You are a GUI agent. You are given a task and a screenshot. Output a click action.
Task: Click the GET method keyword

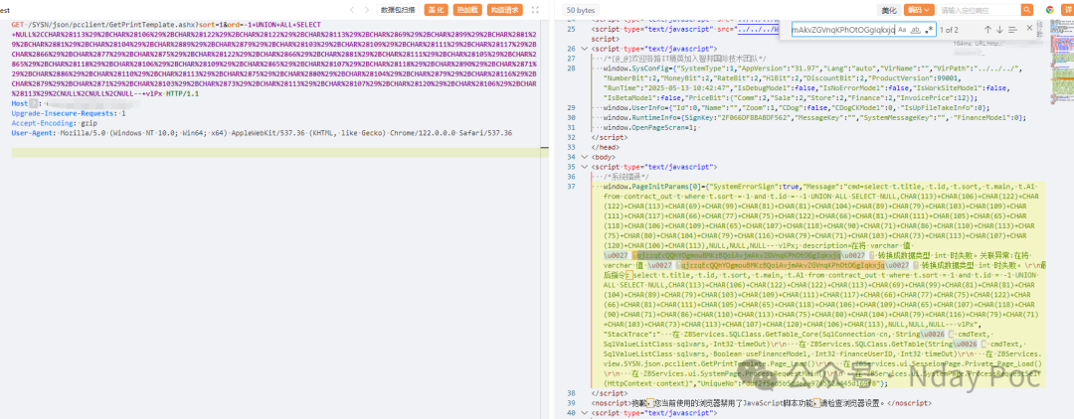(18, 24)
